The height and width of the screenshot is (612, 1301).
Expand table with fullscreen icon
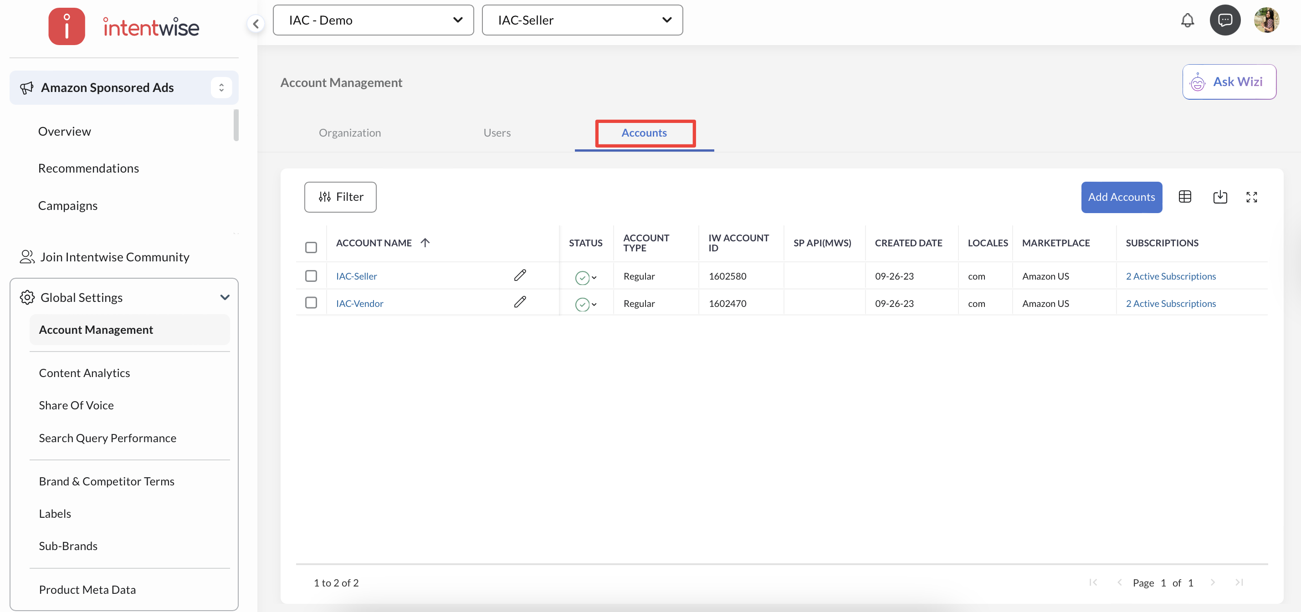tap(1251, 197)
